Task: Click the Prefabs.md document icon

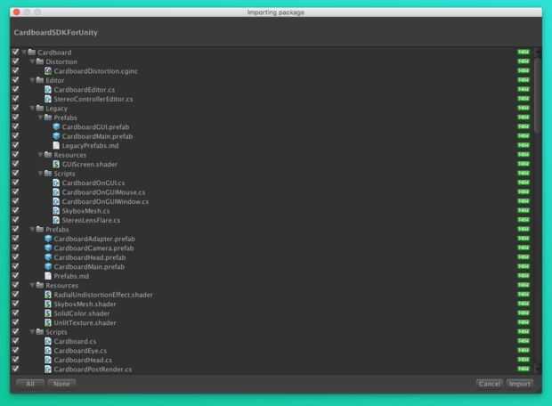Action: pyautogui.click(x=48, y=276)
